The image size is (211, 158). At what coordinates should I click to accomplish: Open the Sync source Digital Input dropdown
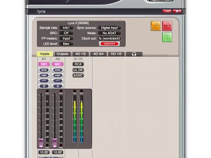109,28
